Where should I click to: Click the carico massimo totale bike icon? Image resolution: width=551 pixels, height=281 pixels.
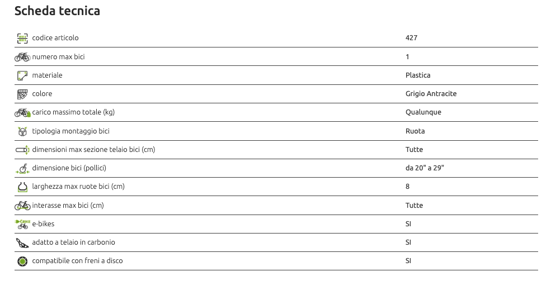(x=22, y=112)
